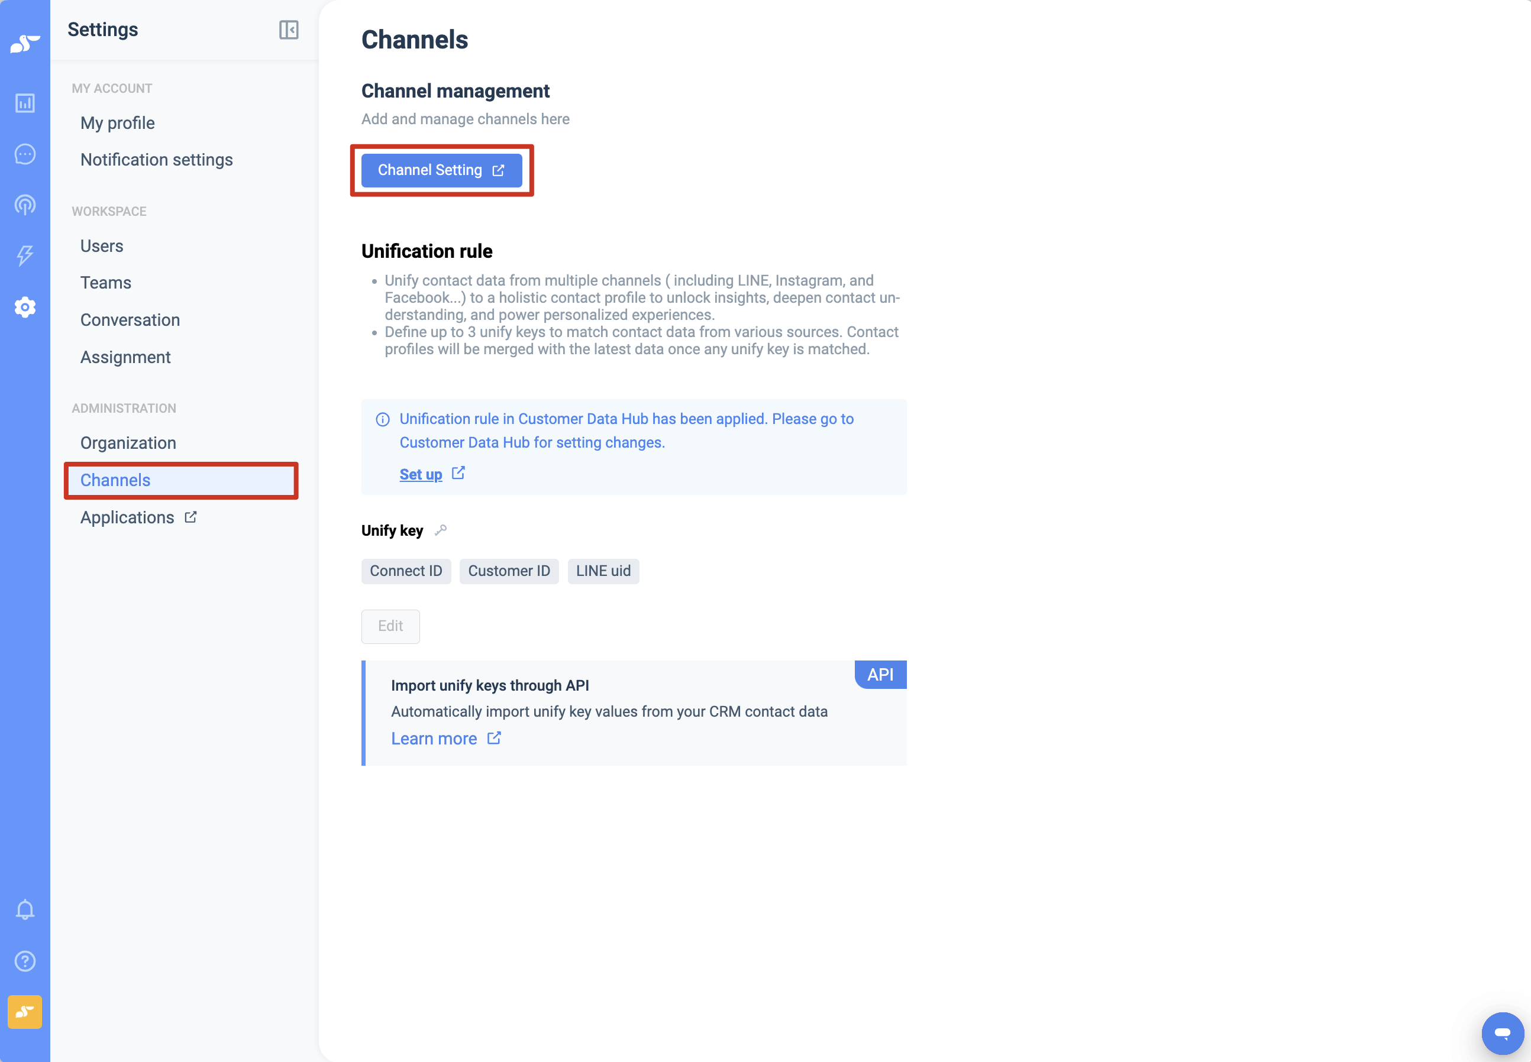
Task: Open the conversations chat bubble icon
Action: click(x=25, y=154)
